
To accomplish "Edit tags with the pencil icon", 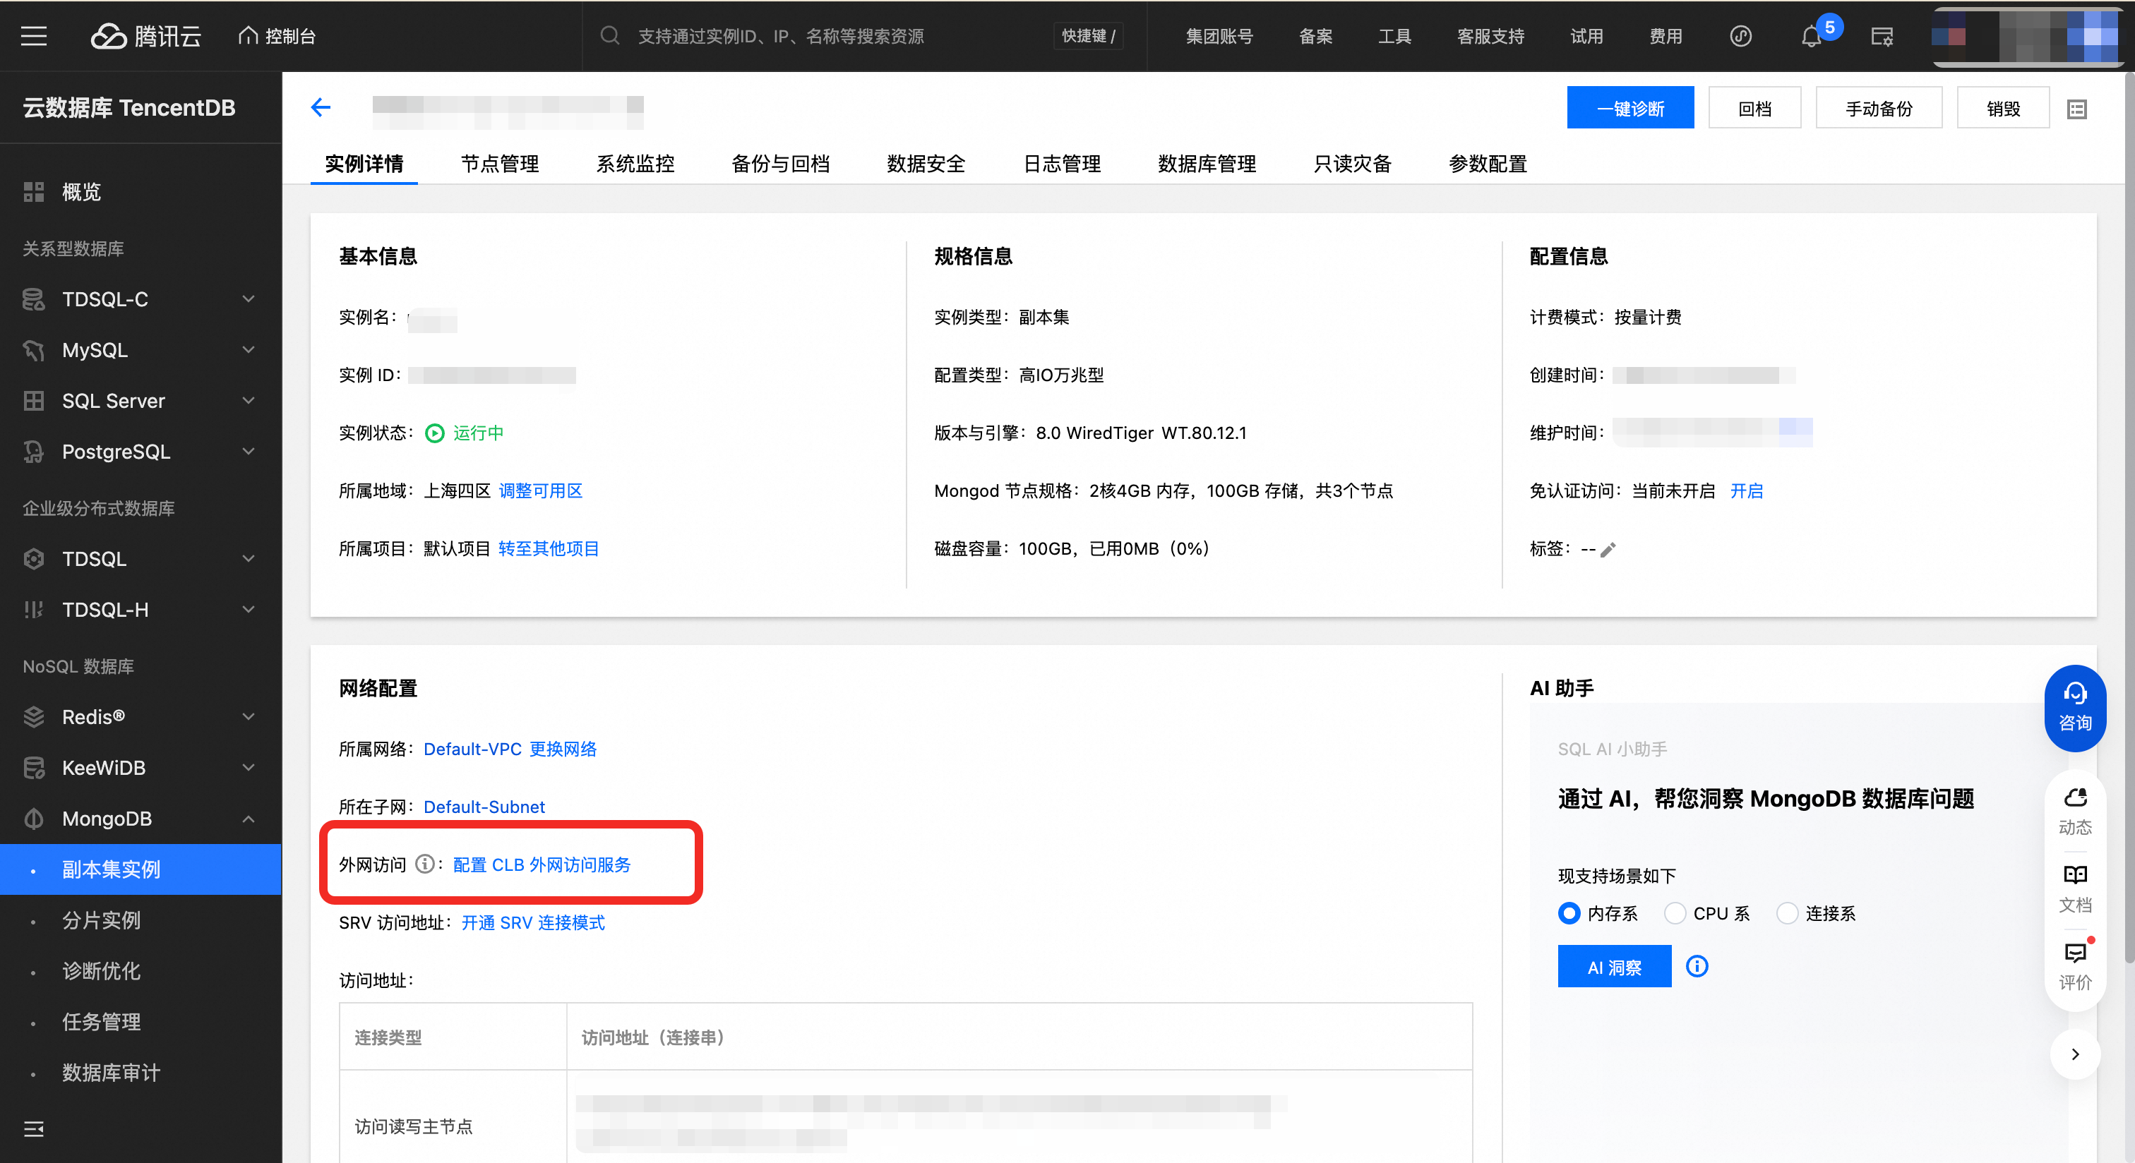I will click(x=1609, y=549).
